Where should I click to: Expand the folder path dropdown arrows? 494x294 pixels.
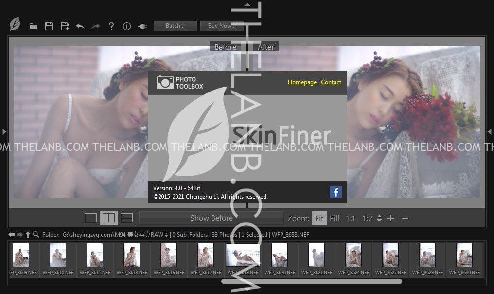click(x=167, y=235)
